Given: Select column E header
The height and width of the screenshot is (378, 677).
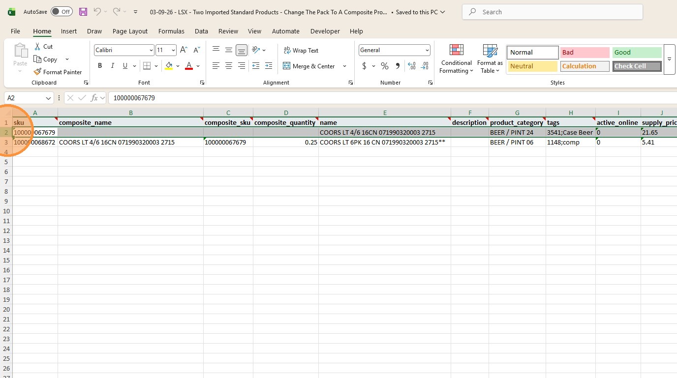Looking at the screenshot, I should point(385,113).
